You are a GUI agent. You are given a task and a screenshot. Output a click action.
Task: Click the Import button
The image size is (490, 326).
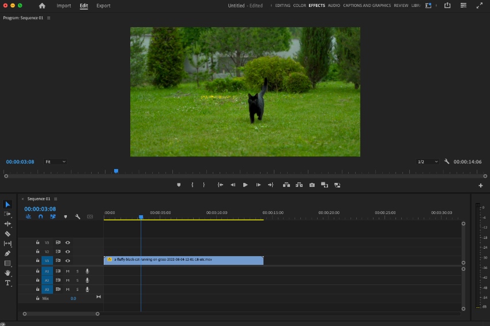click(x=64, y=6)
